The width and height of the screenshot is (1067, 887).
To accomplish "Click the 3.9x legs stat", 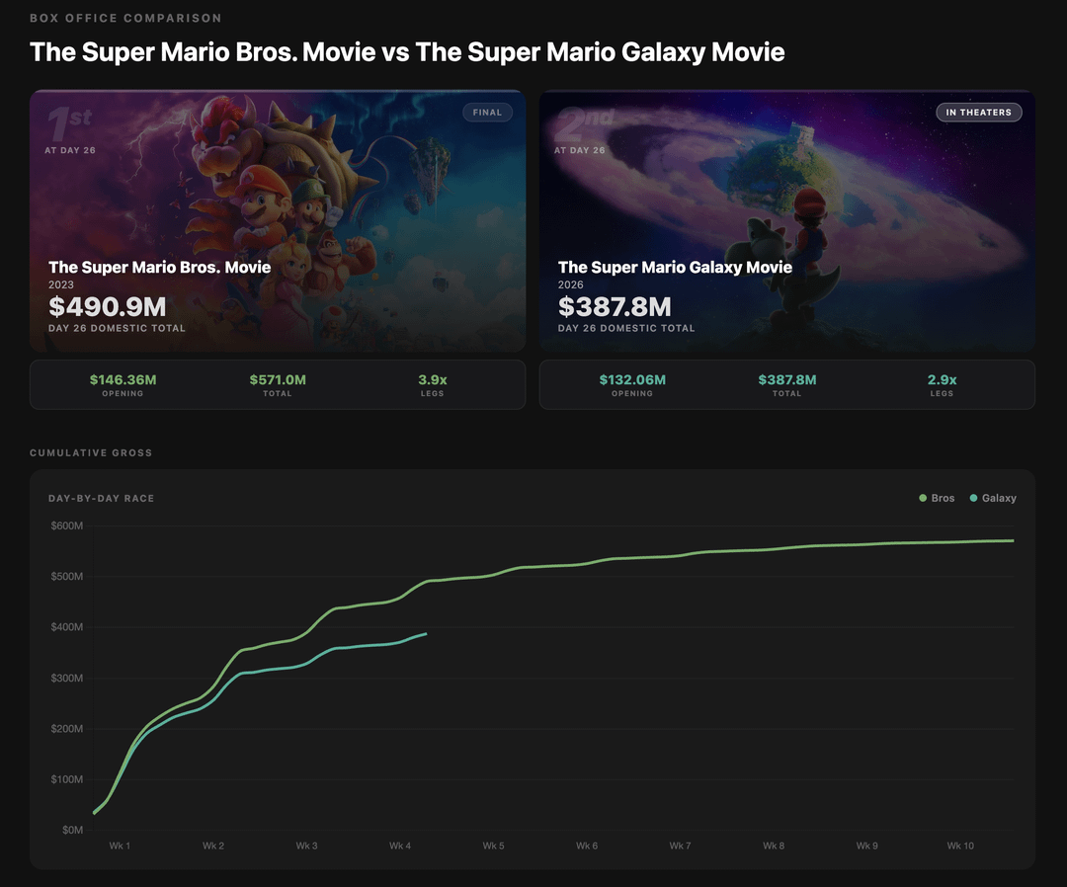I will [x=432, y=379].
